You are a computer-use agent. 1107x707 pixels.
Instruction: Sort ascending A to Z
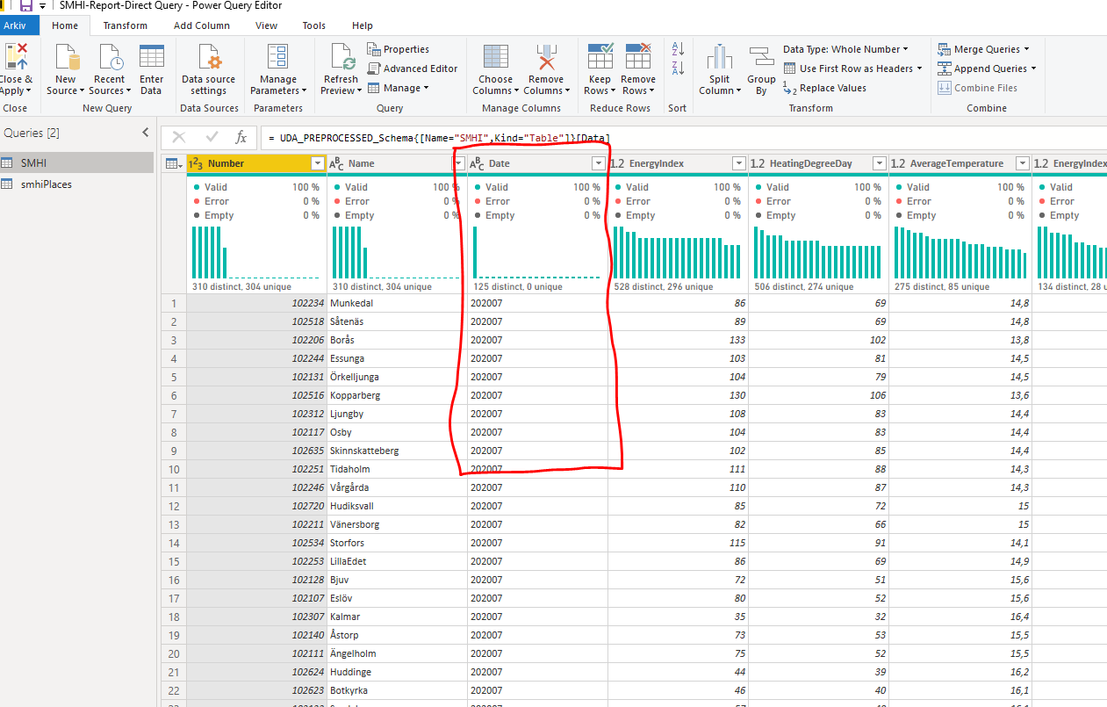point(678,49)
